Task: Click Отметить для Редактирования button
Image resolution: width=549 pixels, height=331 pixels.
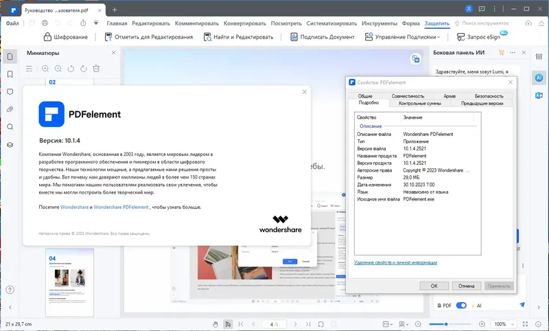Action: [149, 37]
